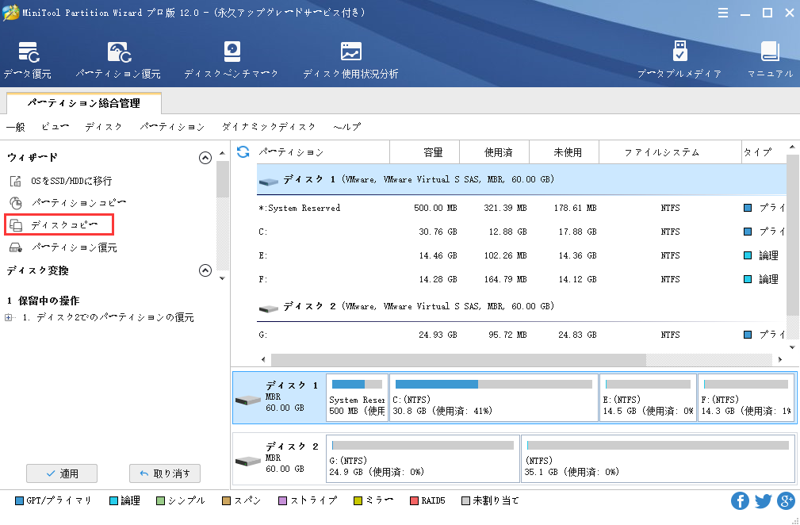Select the E: partition row

point(522,255)
